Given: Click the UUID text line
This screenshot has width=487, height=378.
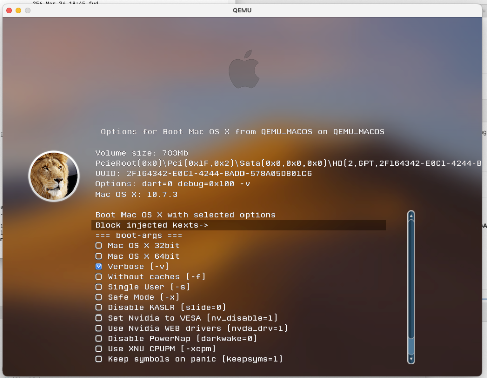Looking at the screenshot, I should tap(204, 173).
